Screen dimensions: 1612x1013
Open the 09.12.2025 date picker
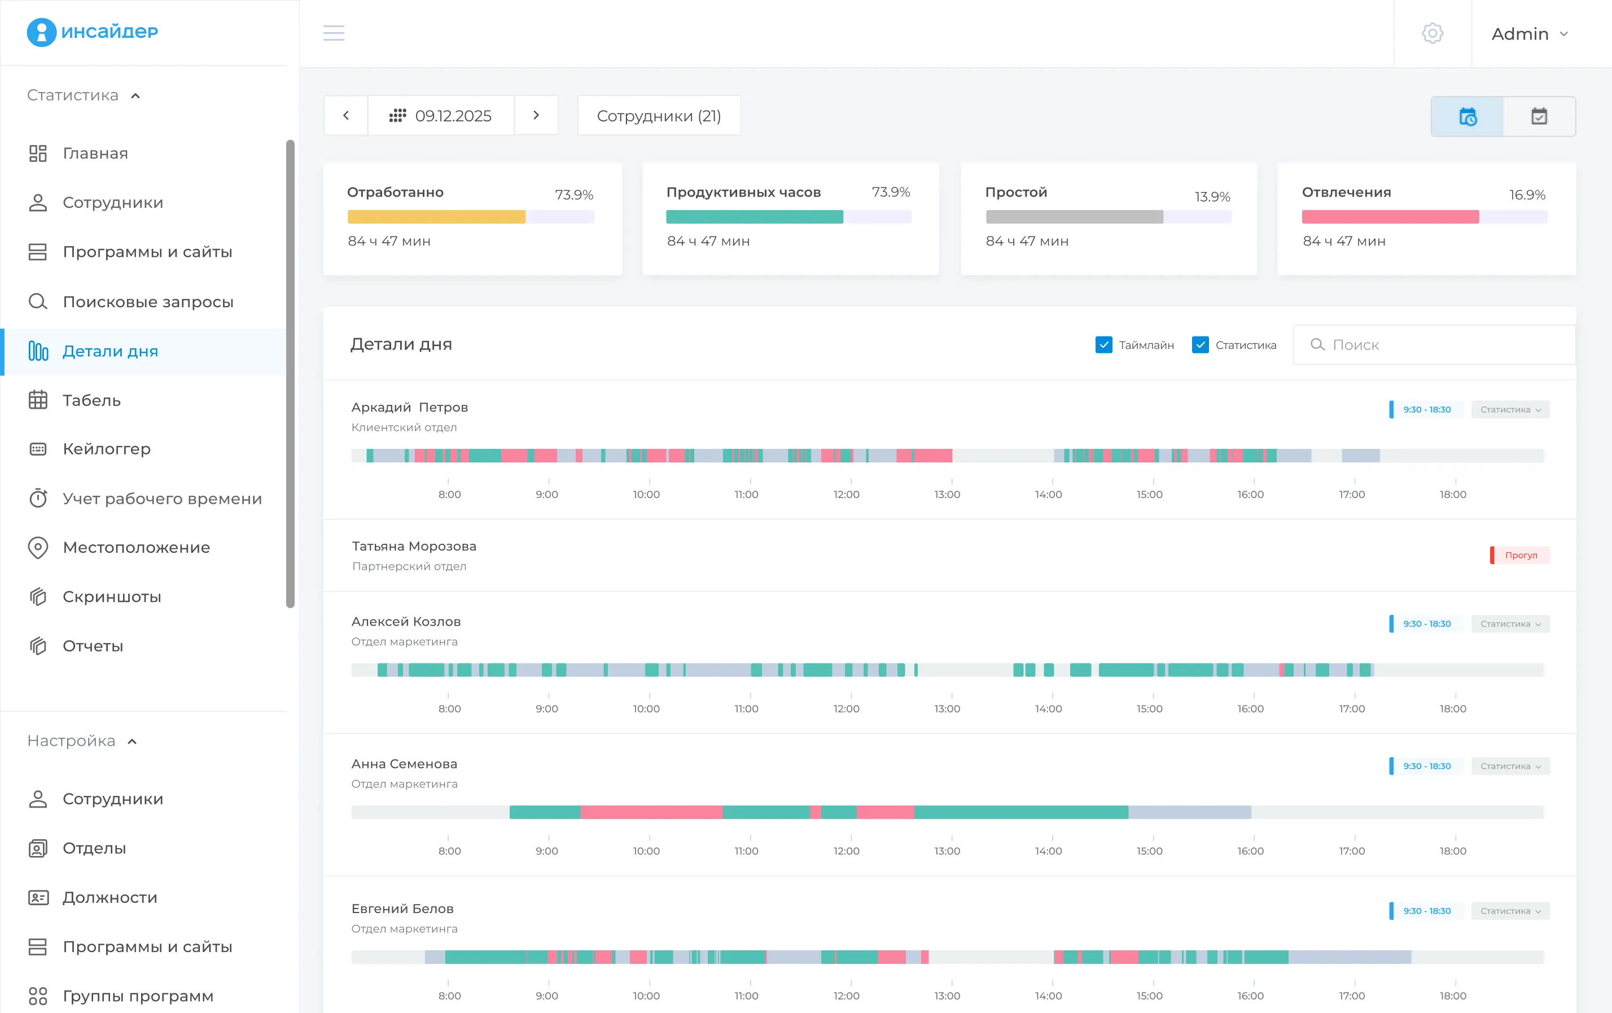click(x=440, y=116)
